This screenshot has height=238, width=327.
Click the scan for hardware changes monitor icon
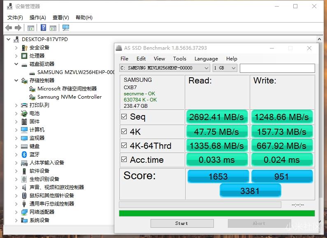(x=66, y=28)
